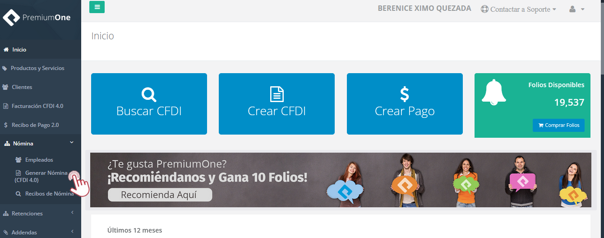
Task: Click the document icon in Crear CFDI
Action: [x=277, y=94]
